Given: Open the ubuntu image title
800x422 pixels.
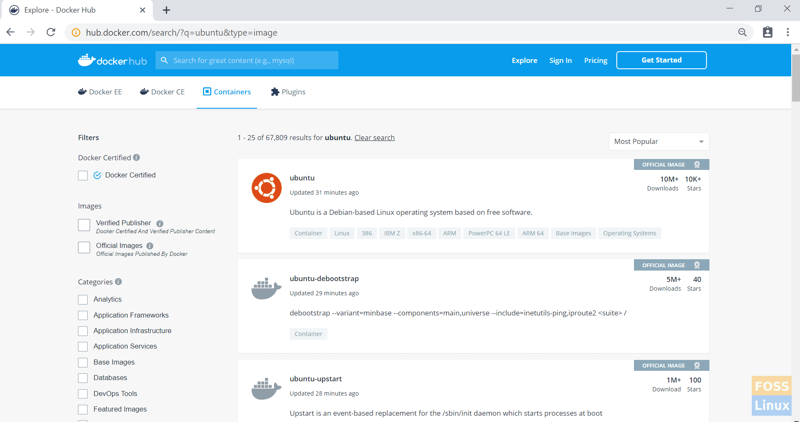Looking at the screenshot, I should [x=302, y=178].
